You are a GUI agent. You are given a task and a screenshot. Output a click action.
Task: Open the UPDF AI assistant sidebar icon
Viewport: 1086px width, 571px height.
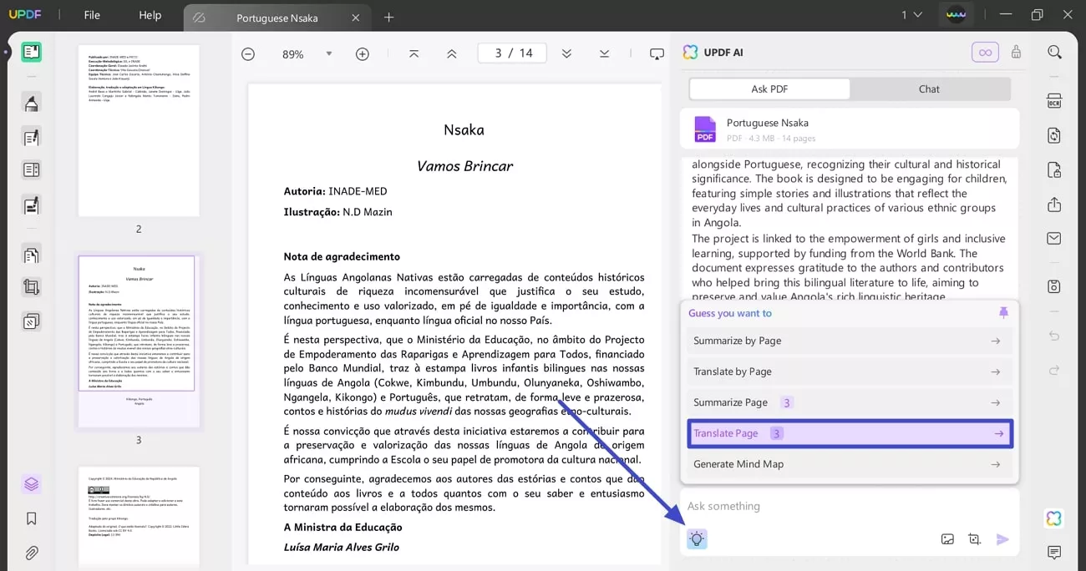pos(1054,518)
